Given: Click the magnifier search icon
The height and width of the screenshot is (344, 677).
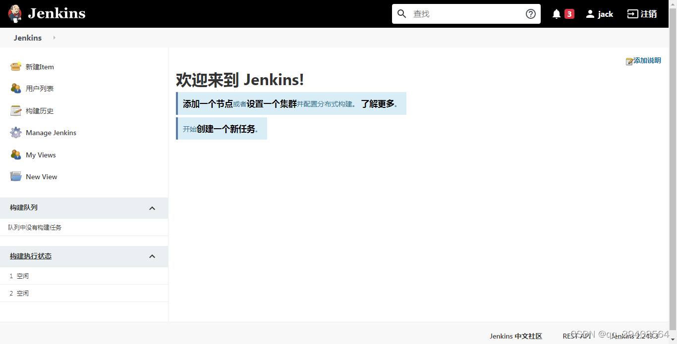Looking at the screenshot, I should (402, 14).
